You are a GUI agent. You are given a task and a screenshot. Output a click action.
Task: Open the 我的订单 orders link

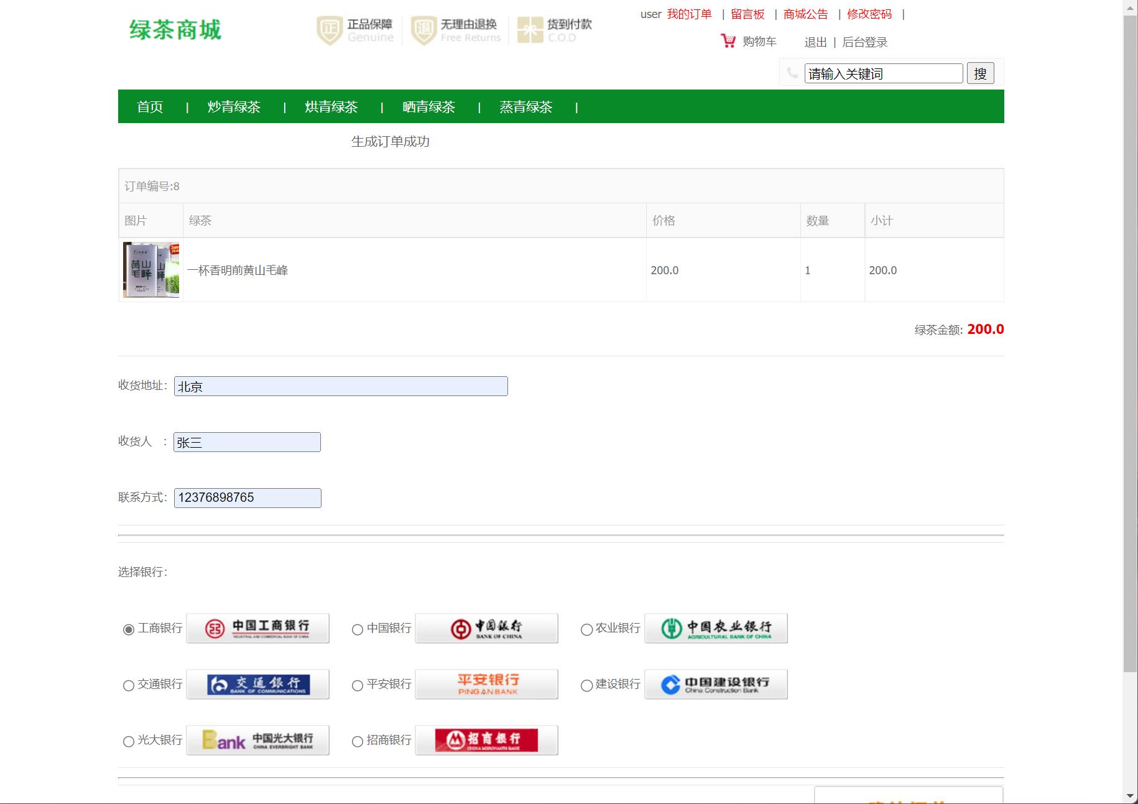click(688, 14)
